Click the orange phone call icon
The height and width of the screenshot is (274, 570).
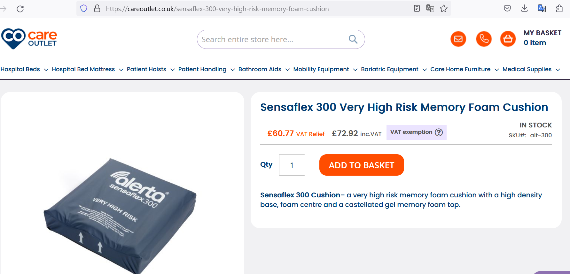point(484,39)
